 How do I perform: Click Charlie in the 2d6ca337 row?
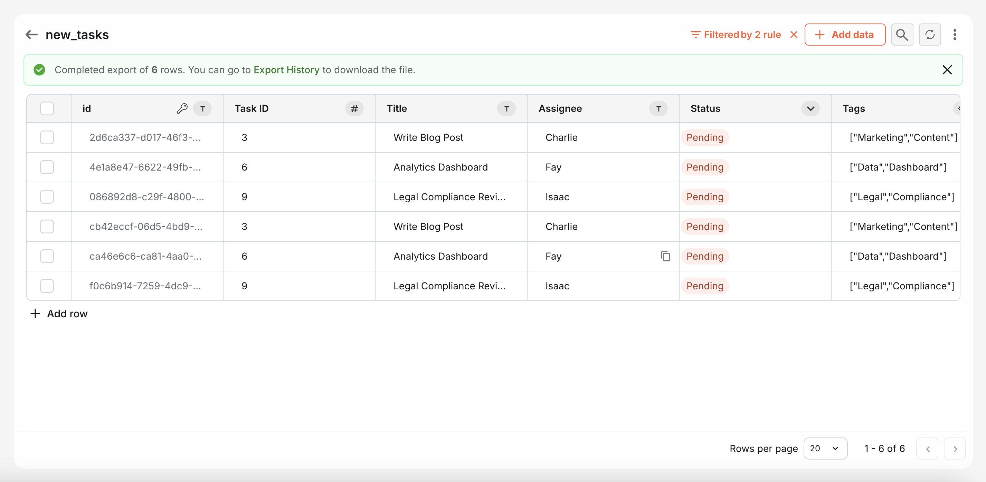[x=561, y=138]
